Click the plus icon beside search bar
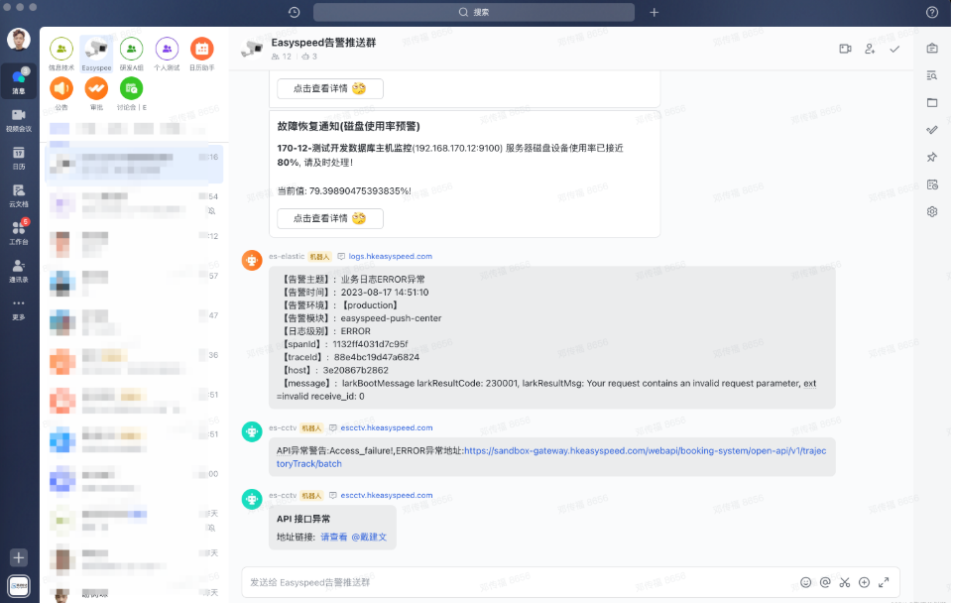This screenshot has height=603, width=953. click(x=654, y=12)
